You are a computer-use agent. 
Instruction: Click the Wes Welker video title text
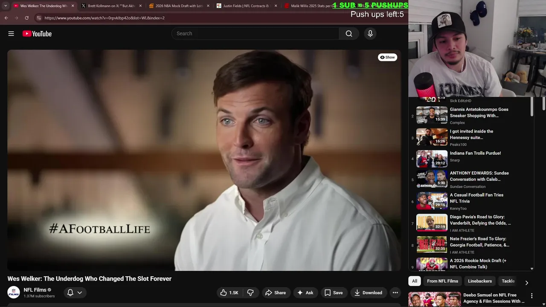coord(90,278)
